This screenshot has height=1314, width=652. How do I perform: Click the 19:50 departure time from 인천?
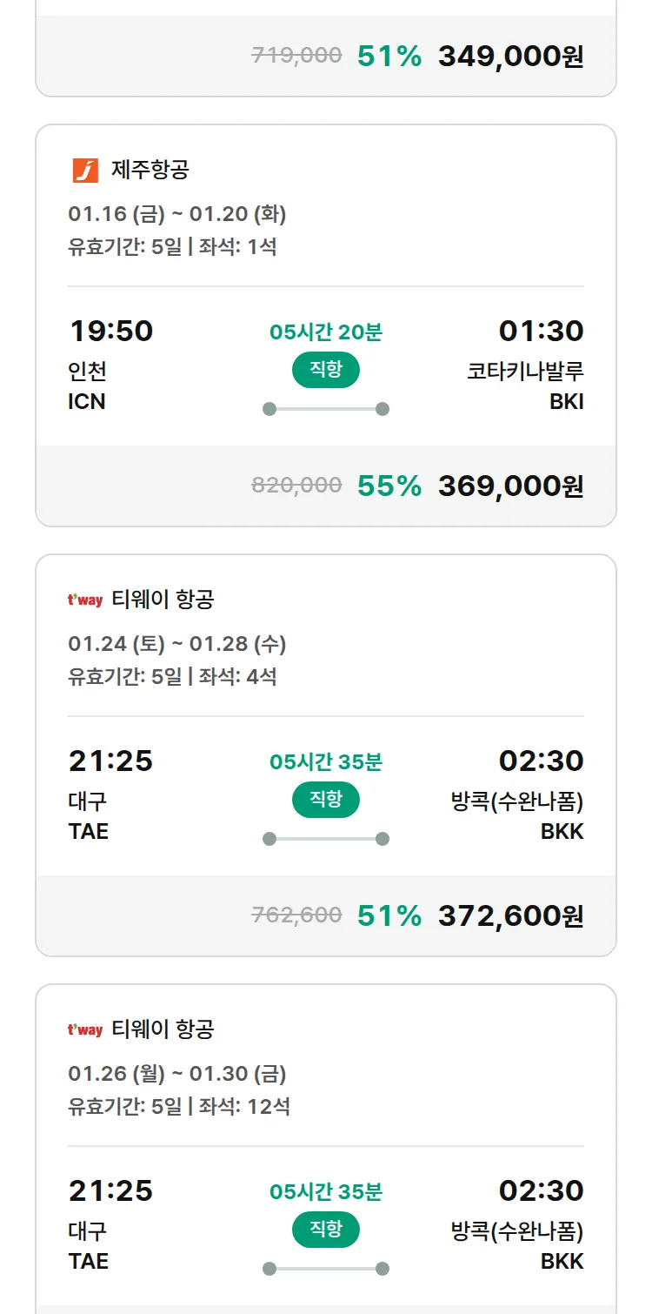click(x=110, y=331)
